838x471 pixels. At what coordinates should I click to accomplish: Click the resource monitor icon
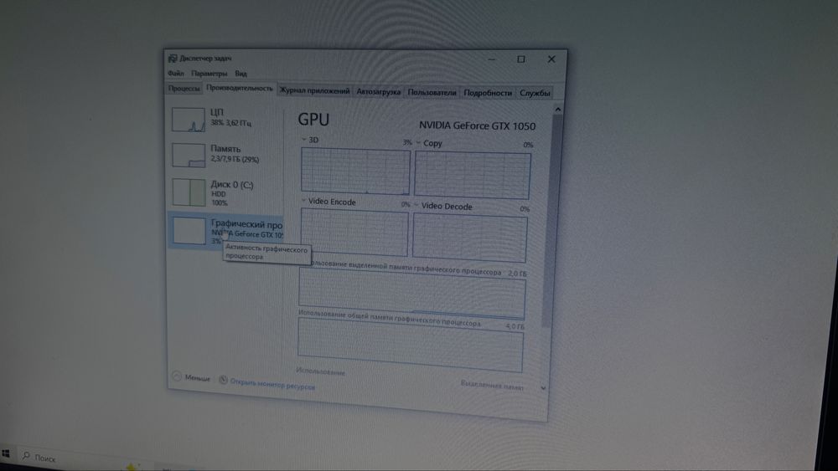(x=224, y=380)
